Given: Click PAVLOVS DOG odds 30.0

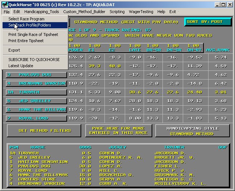Looking at the screenshot, I should tap(85, 166).
